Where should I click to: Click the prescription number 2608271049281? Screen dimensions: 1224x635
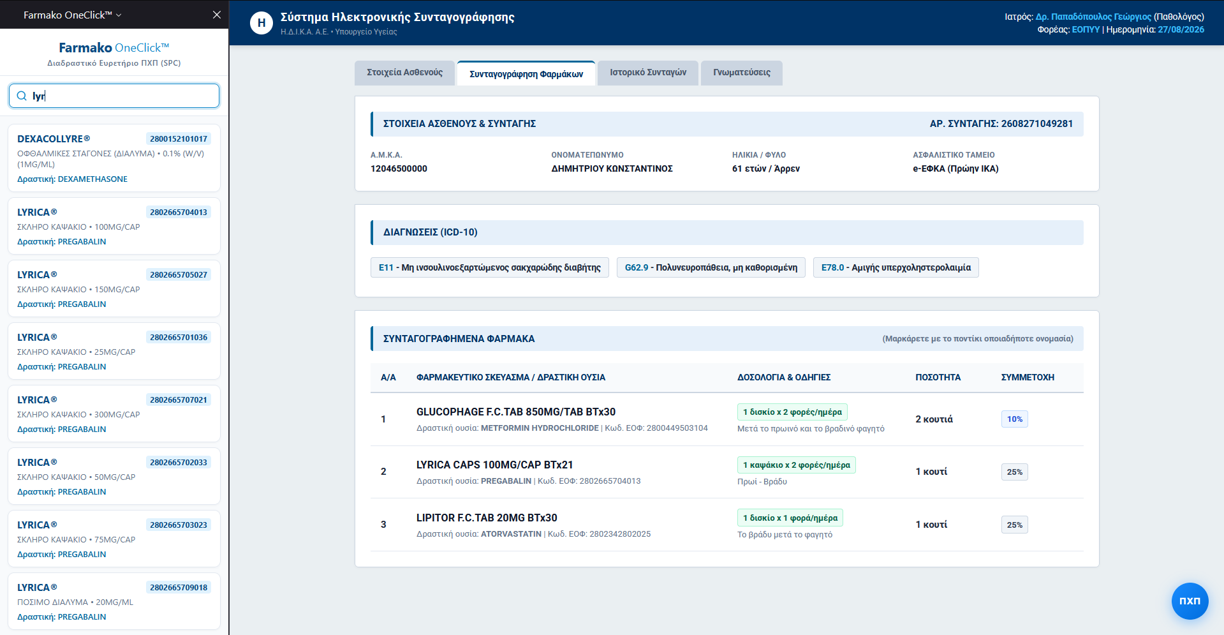click(x=1037, y=124)
